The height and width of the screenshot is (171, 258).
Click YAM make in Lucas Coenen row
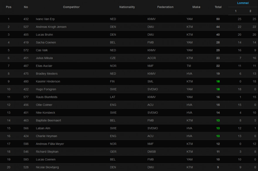click(190, 159)
